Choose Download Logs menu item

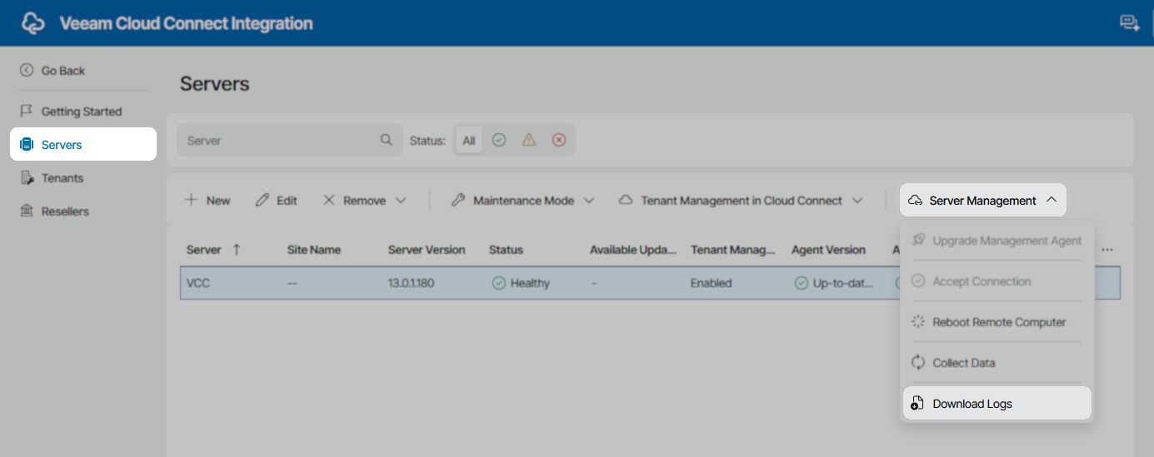997,404
